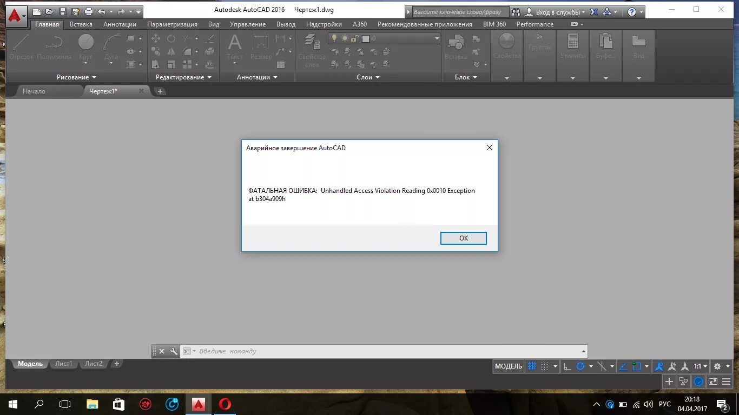739x415 pixels.
Task: Toggle Clean Screen icon in status bar
Action: [x=712, y=381]
